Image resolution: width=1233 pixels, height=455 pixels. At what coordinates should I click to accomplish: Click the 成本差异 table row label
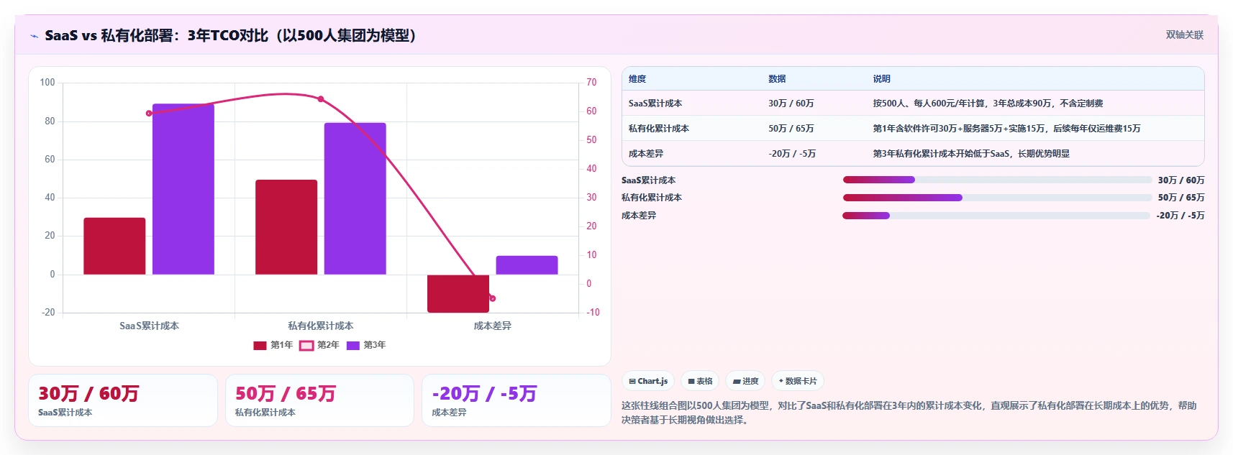[646, 154]
